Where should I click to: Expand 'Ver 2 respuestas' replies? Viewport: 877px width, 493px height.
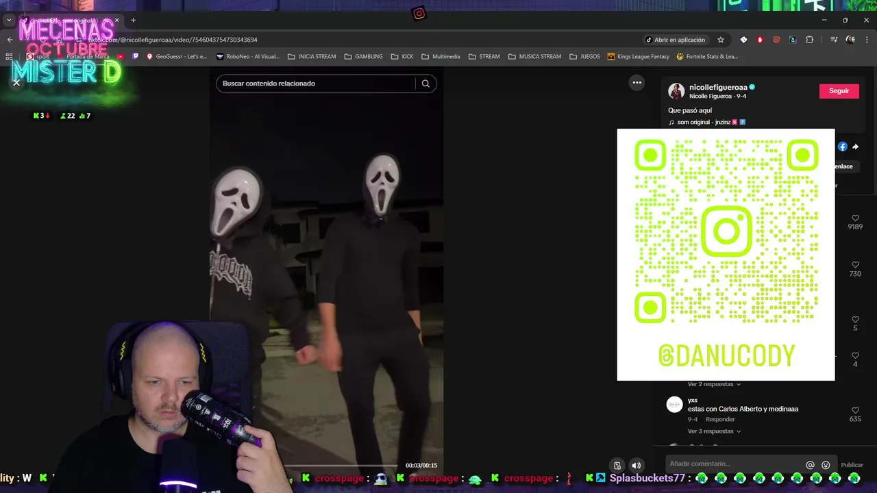pos(714,384)
